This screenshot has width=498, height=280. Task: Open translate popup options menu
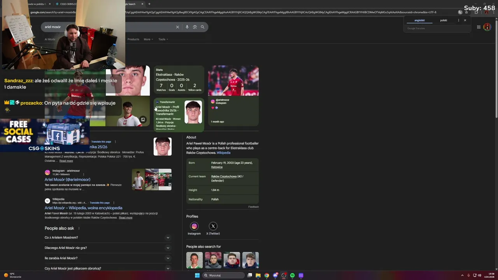click(458, 20)
